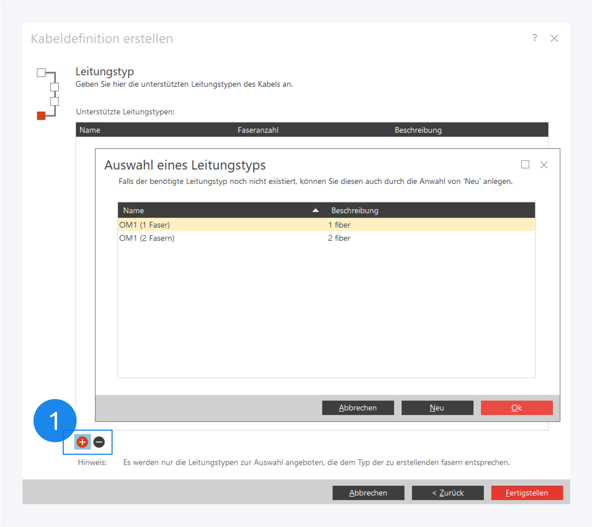The height and width of the screenshot is (527, 592).
Task: Click the third wizard step square
Action: [x=54, y=101]
